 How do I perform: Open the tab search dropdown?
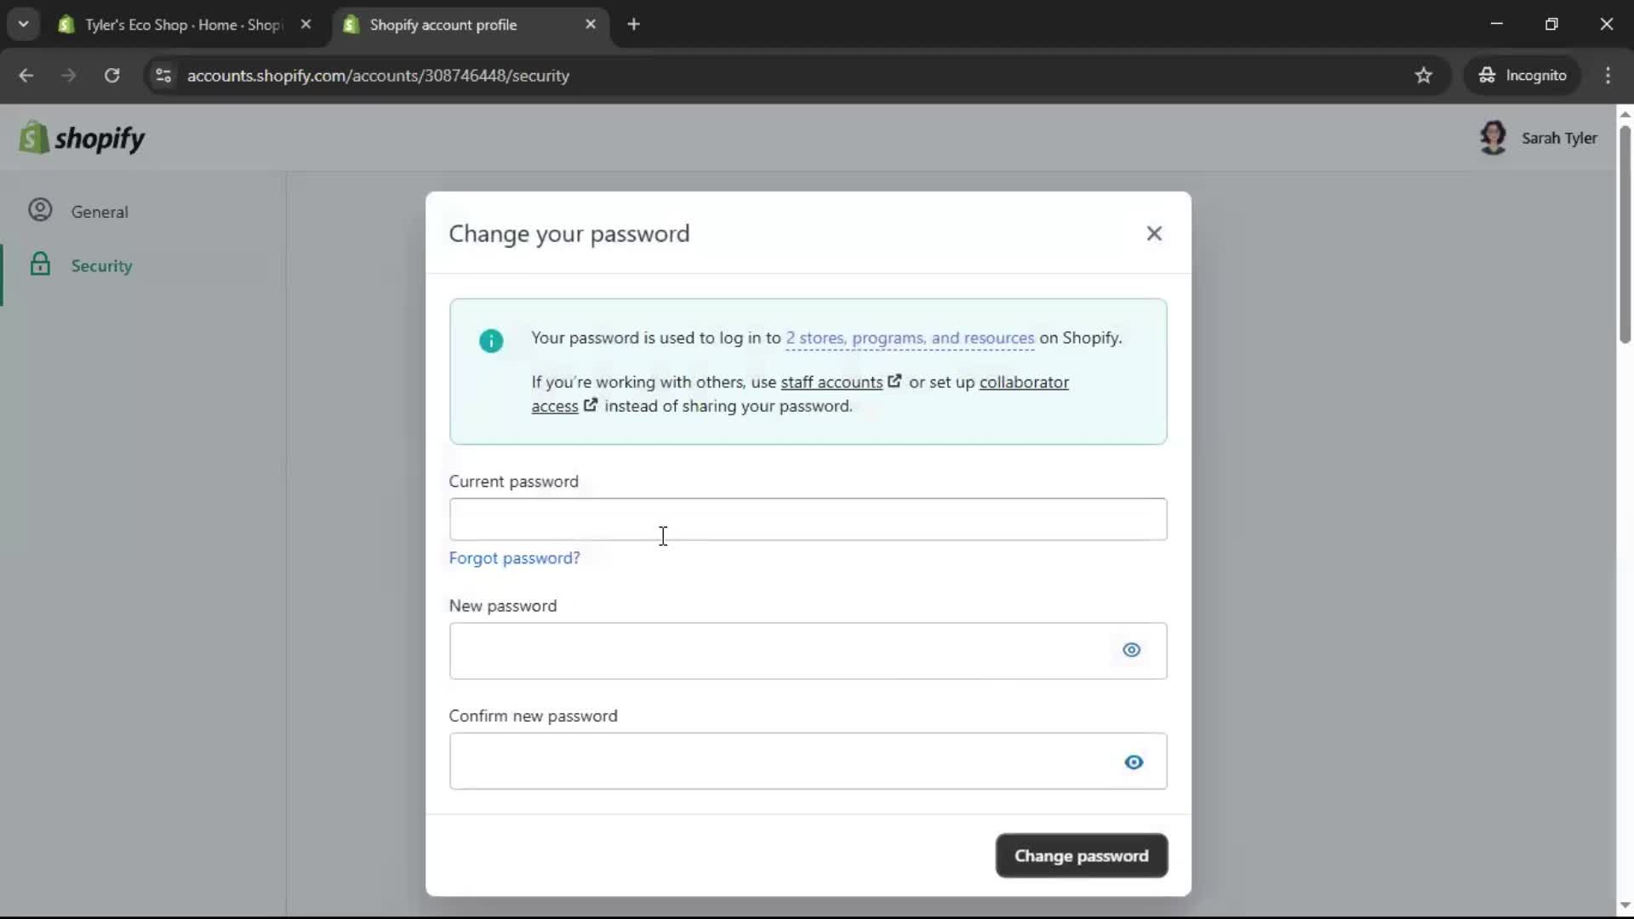pos(23,24)
